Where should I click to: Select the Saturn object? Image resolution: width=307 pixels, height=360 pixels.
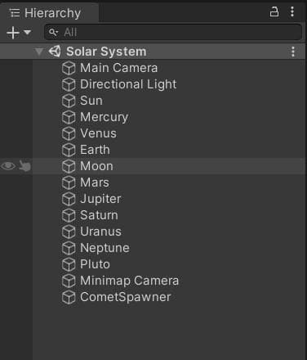coord(99,215)
